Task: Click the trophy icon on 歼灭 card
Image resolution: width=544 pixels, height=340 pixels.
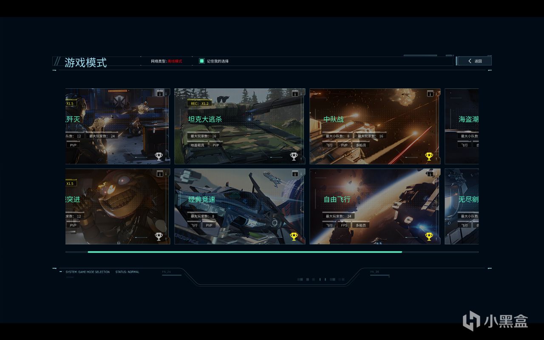Action: coord(159,156)
